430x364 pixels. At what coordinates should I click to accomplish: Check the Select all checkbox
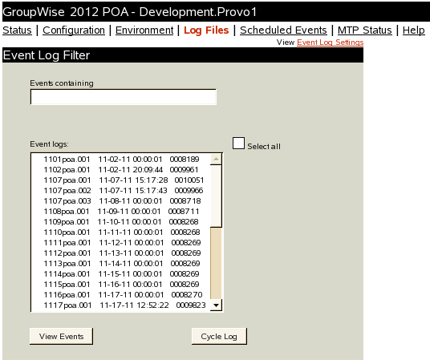pyautogui.click(x=238, y=144)
